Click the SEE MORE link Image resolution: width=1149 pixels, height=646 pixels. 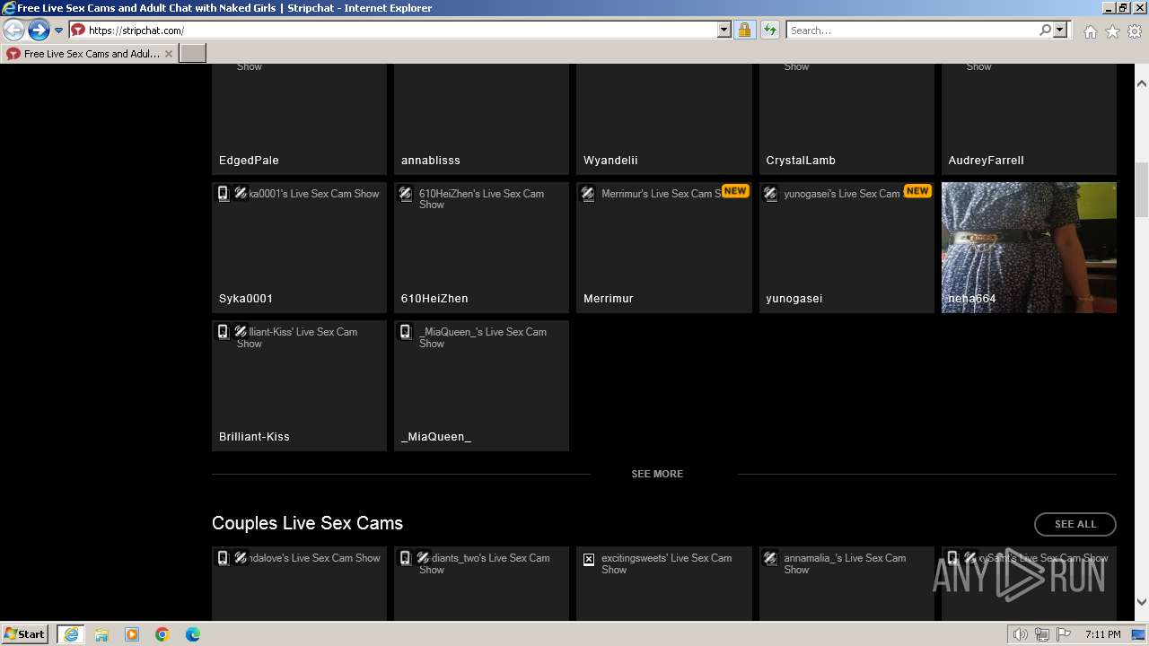tap(657, 474)
